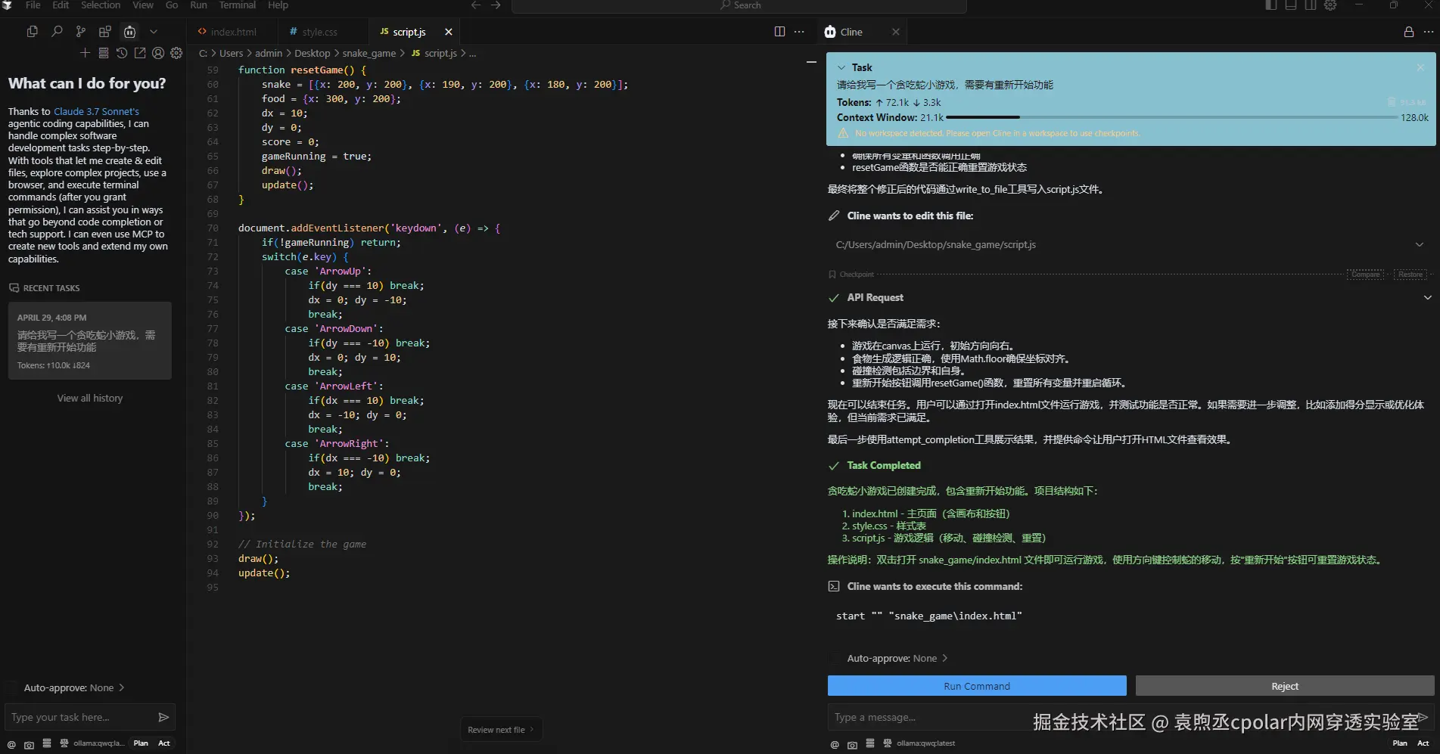Viewport: 1440px width, 754px height.
Task: Pop Cline out into an editor tab
Action: (x=140, y=53)
